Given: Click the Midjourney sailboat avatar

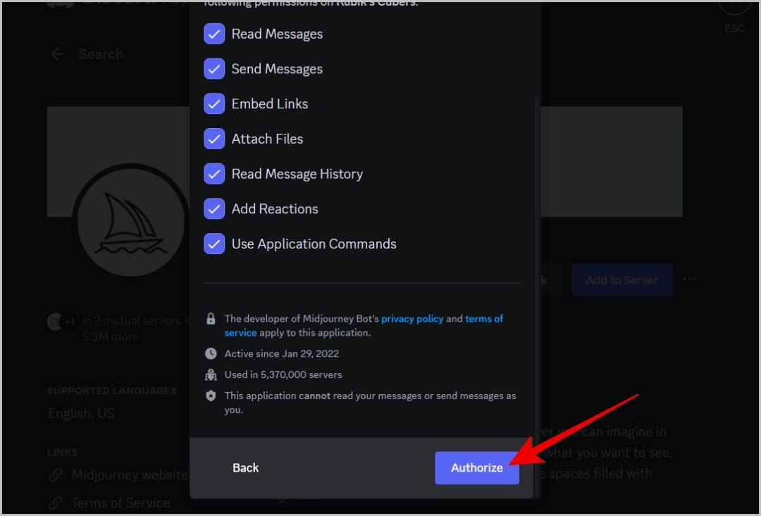Looking at the screenshot, I should (x=130, y=220).
